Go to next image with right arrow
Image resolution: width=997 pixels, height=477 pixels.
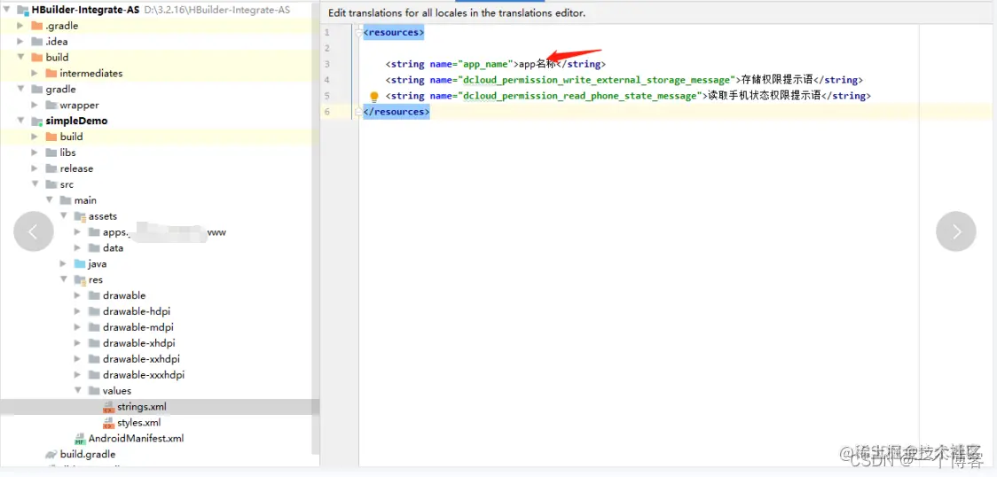955,231
